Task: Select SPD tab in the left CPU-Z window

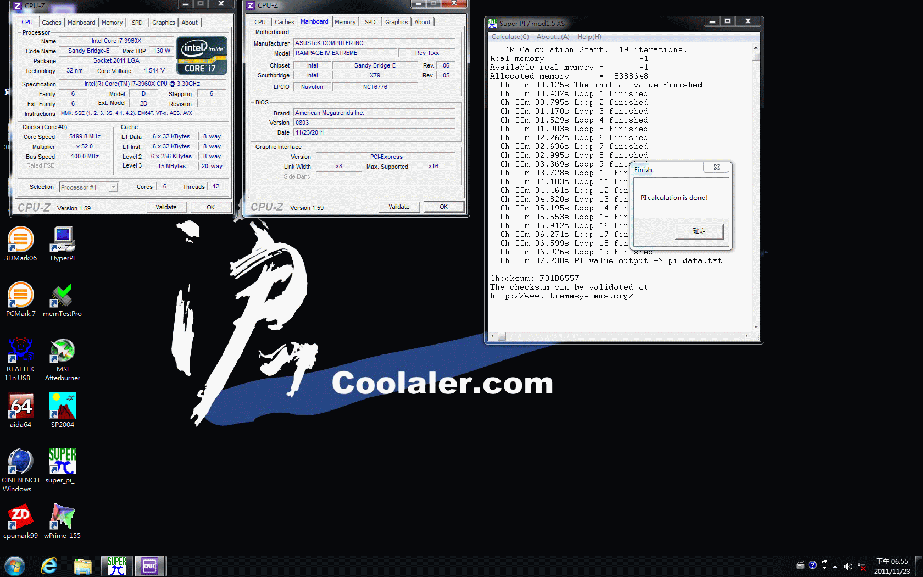Action: coord(137,23)
